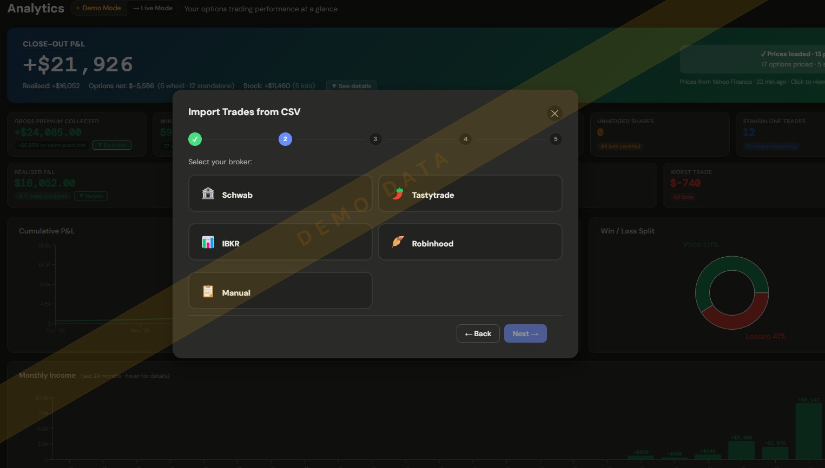Click the Prices loaded status box
Viewport: 825px width, 468px height.
pyautogui.click(x=752, y=59)
